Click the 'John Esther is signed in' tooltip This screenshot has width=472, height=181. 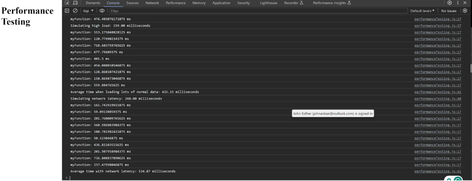pos(333,114)
